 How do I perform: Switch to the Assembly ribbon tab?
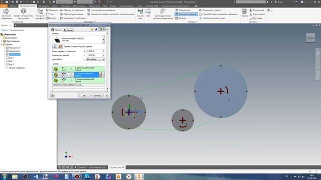click(x=13, y=6)
